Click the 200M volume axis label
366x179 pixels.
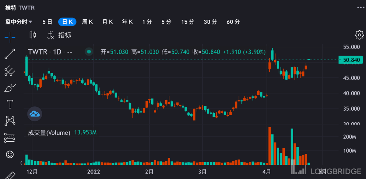click(x=349, y=137)
